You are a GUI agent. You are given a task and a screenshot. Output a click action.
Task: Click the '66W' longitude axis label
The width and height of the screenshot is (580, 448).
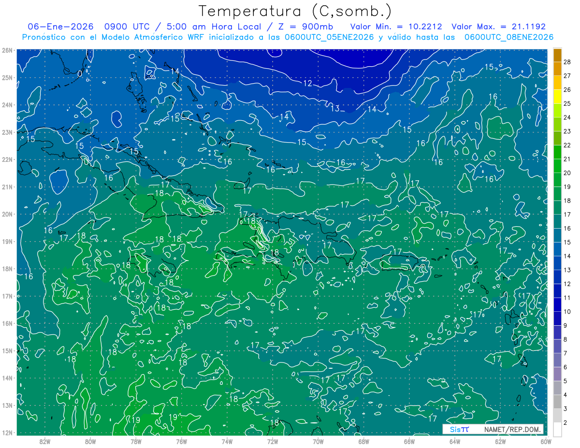point(409,441)
